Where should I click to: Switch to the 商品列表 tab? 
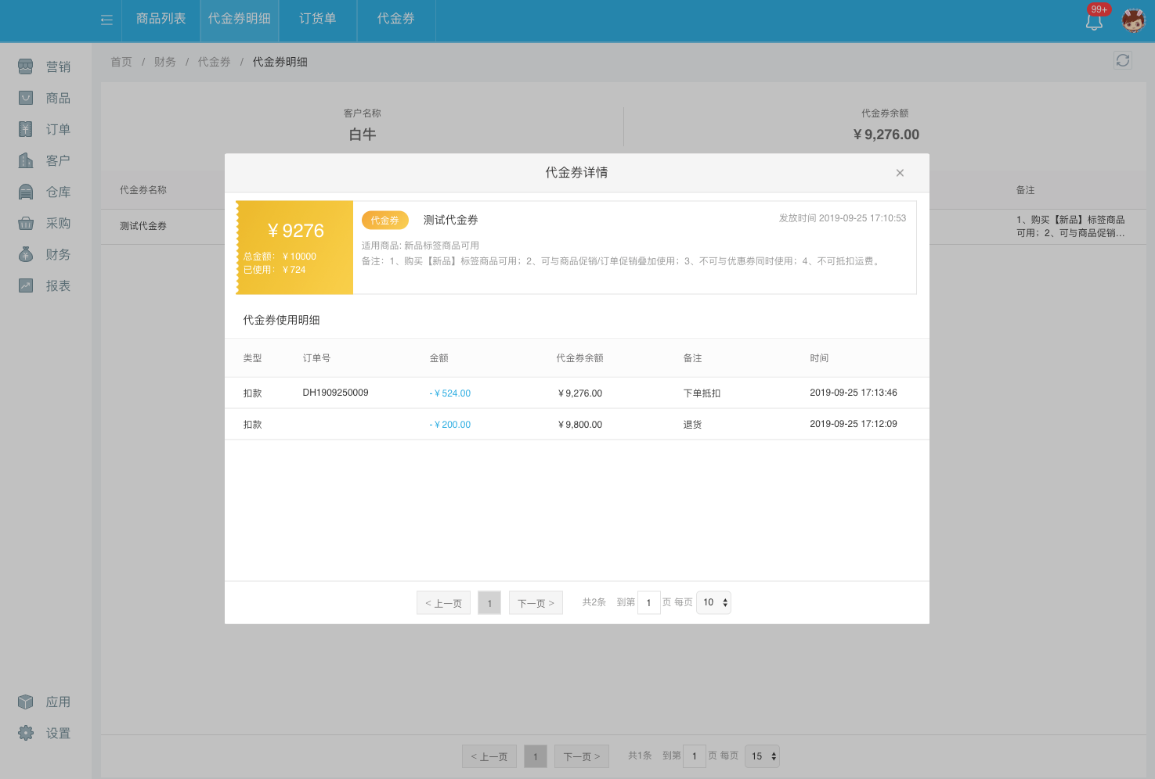pyautogui.click(x=161, y=19)
